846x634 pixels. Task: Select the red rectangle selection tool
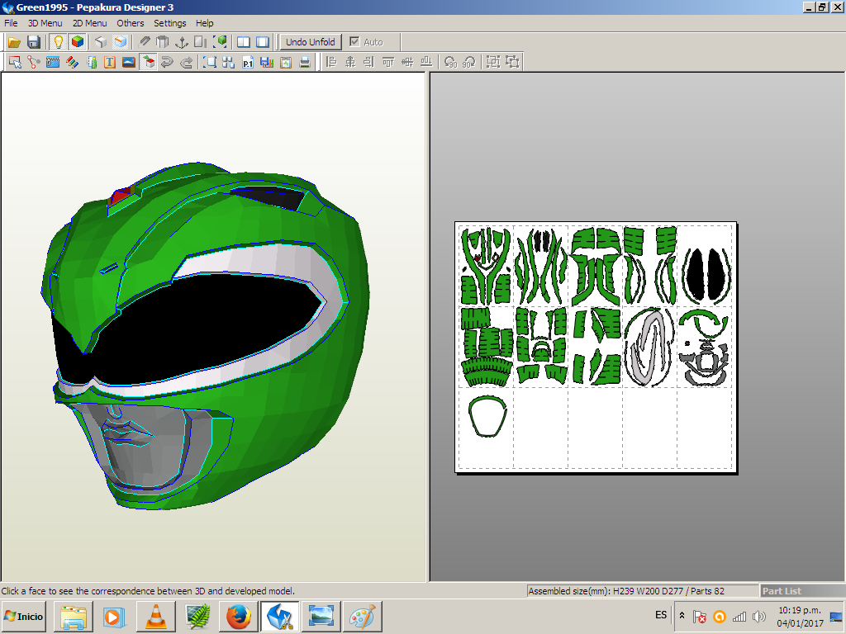click(15, 62)
